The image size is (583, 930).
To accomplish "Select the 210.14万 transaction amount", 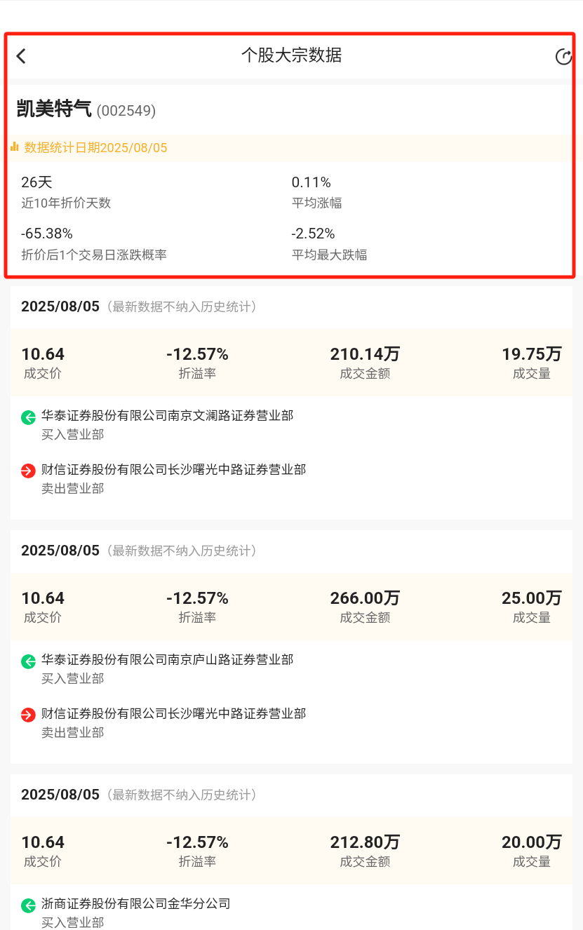I will click(365, 354).
